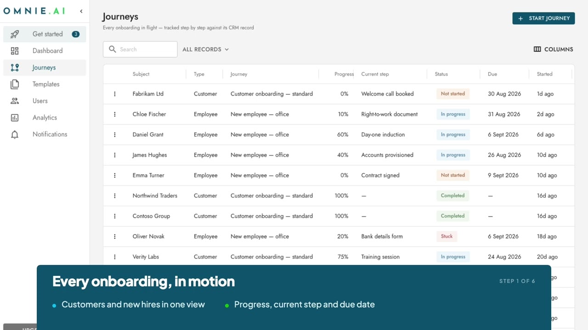This screenshot has height=330, width=588.
Task: Open row menu for Verity Labs
Action: pyautogui.click(x=115, y=257)
